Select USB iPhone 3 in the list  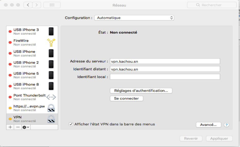coord(32,31)
